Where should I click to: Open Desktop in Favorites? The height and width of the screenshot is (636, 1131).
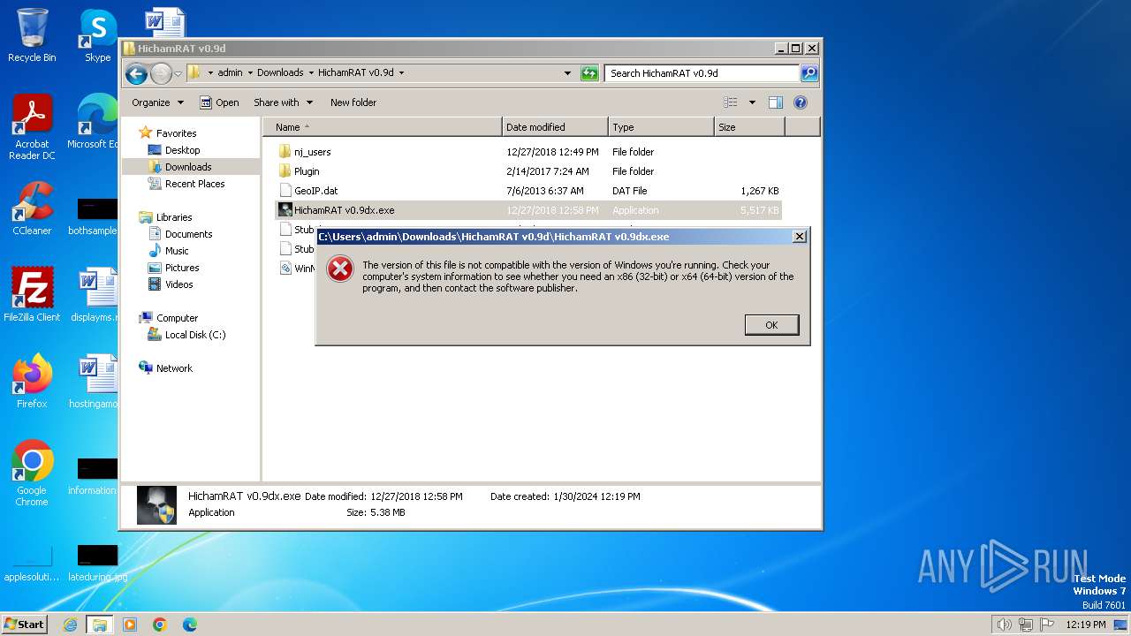click(182, 150)
